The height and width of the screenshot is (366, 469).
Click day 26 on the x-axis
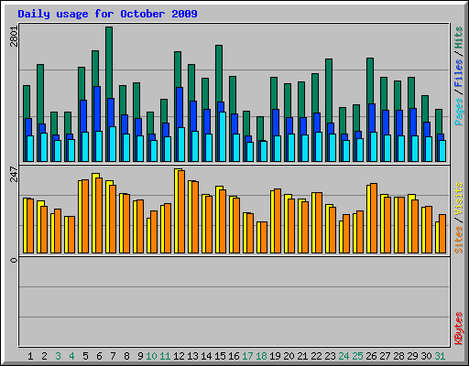point(371,356)
